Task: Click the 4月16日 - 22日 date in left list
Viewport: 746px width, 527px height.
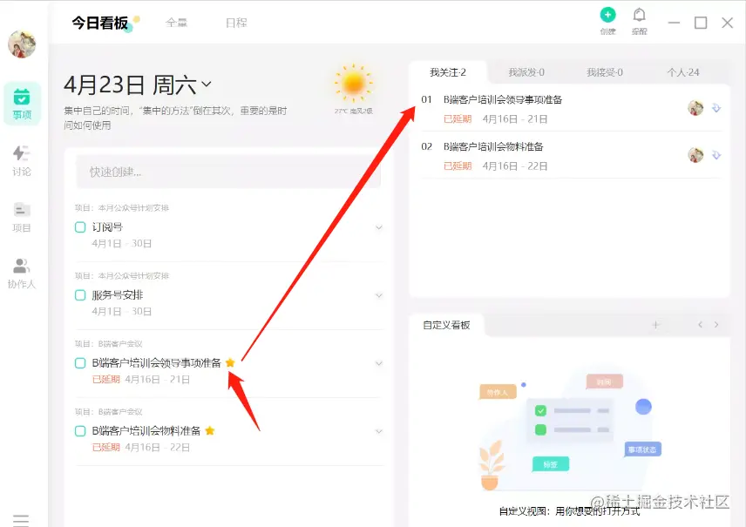Action: point(158,447)
